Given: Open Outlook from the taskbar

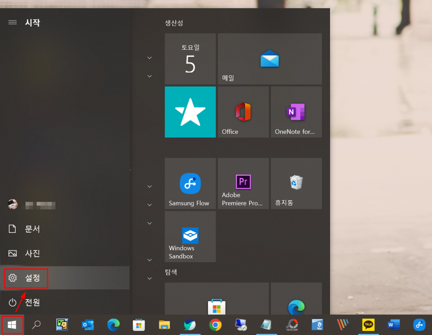Looking at the screenshot, I should [88, 325].
